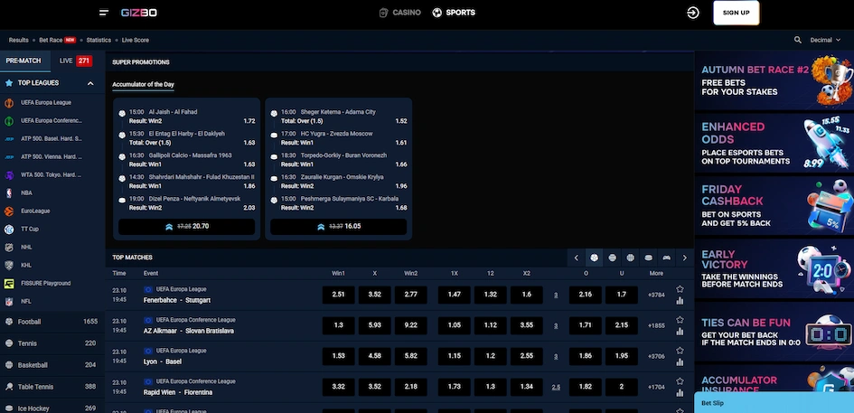Screen dimensions: 854x413
Task: Click the Sign Up button
Action: 736,13
